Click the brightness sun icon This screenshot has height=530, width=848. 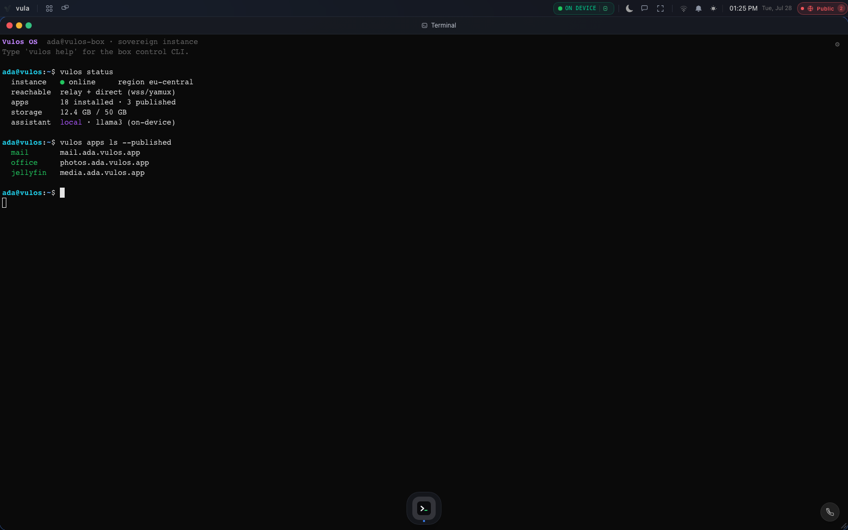pyautogui.click(x=713, y=8)
